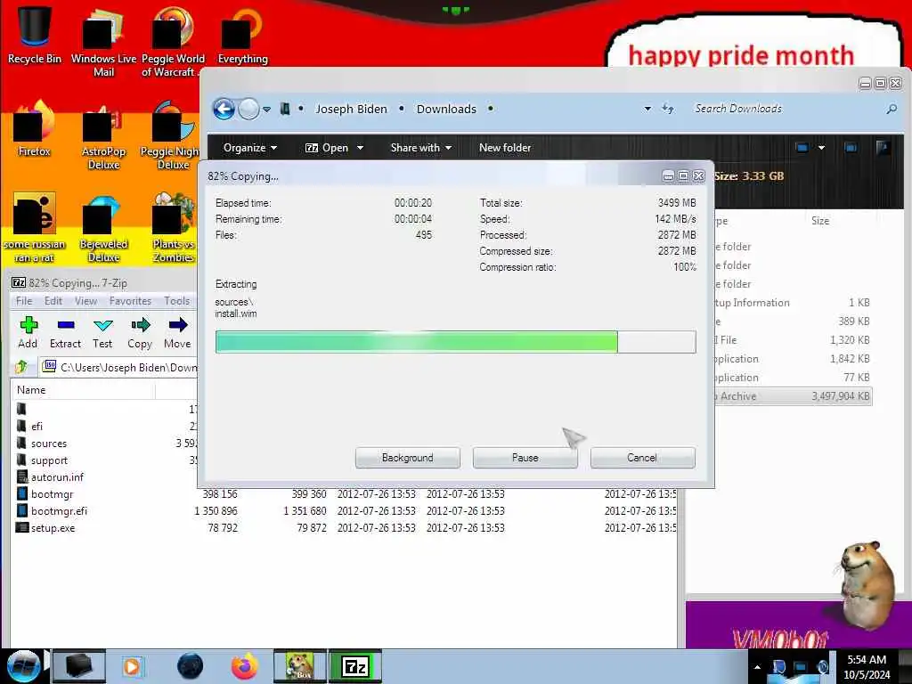Image resolution: width=912 pixels, height=684 pixels.
Task: Click the Test toolbar icon in 7-Zip
Action: 102,332
